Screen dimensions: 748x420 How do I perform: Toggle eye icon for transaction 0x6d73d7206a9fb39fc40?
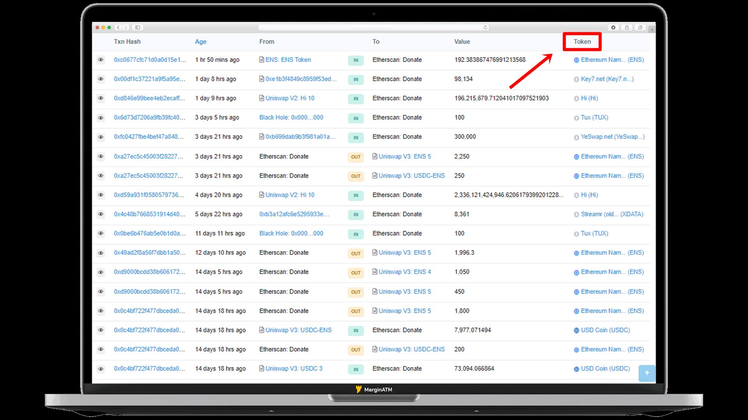pos(101,117)
